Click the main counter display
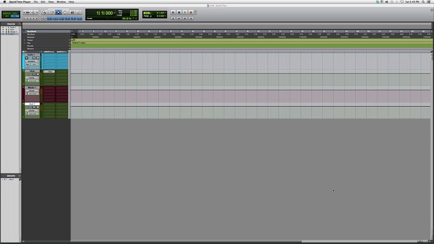434x244 pixels. point(104,13)
